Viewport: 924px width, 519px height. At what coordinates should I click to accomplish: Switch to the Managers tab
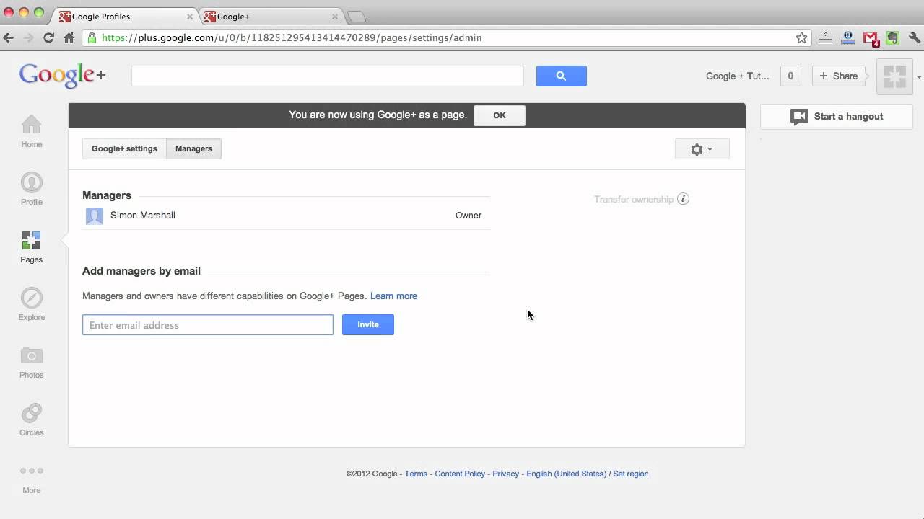tap(193, 148)
